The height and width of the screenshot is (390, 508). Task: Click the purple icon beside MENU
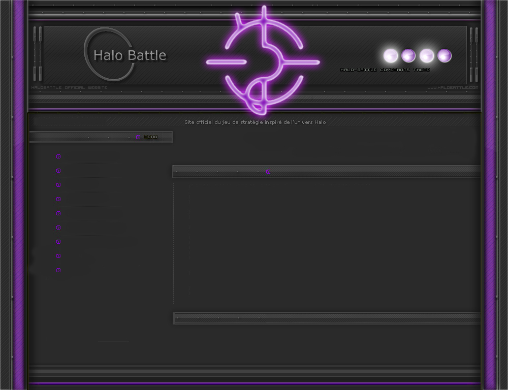pos(138,137)
